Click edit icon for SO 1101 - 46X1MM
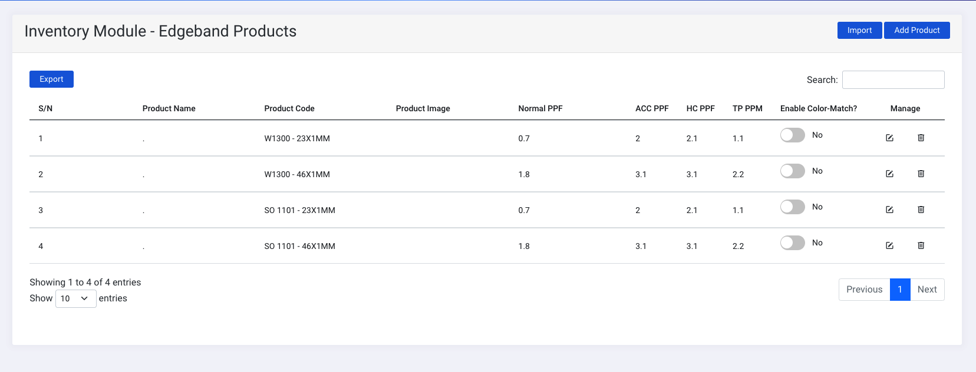The height and width of the screenshot is (372, 976). tap(889, 245)
